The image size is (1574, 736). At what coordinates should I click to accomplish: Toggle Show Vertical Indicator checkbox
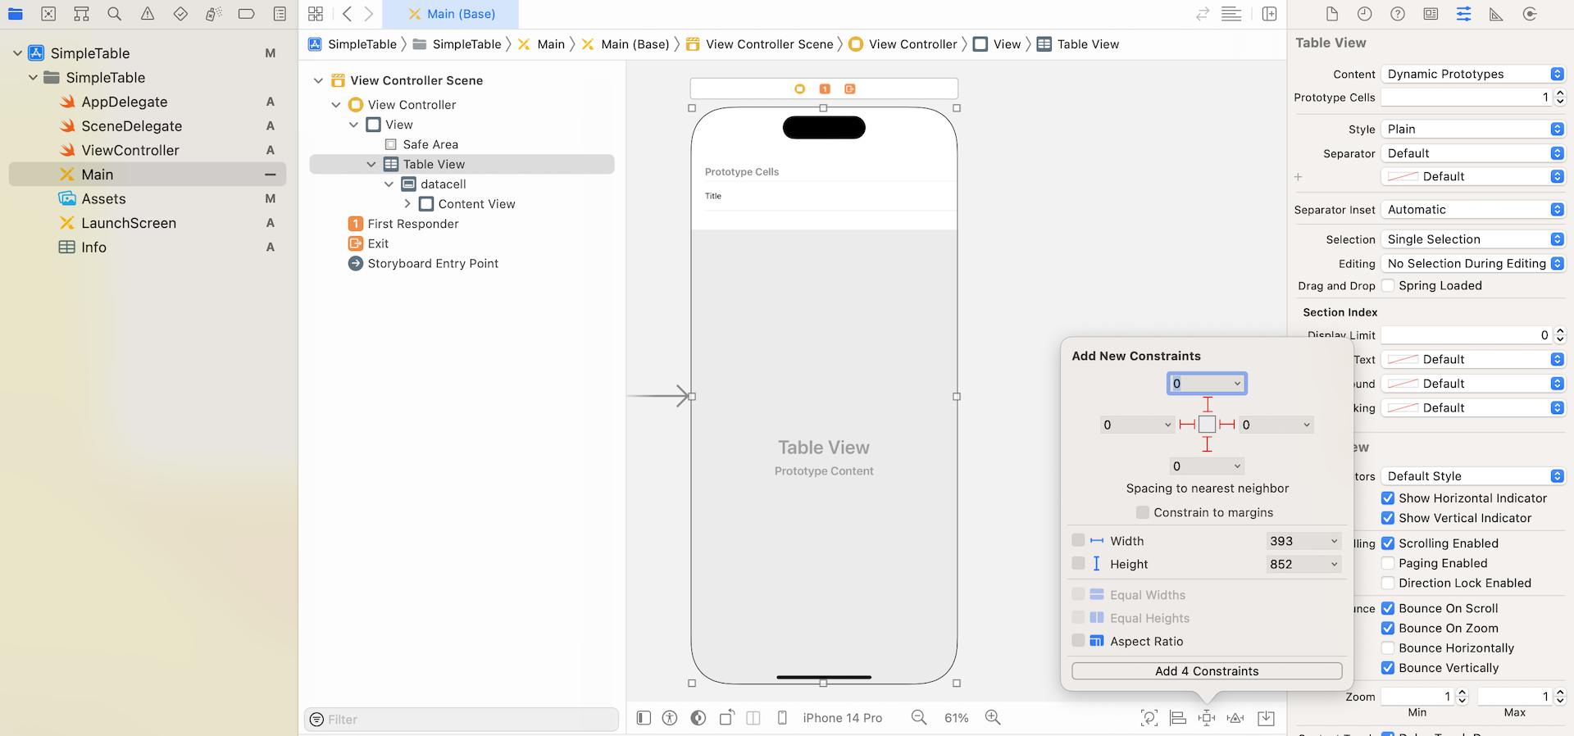(x=1388, y=517)
